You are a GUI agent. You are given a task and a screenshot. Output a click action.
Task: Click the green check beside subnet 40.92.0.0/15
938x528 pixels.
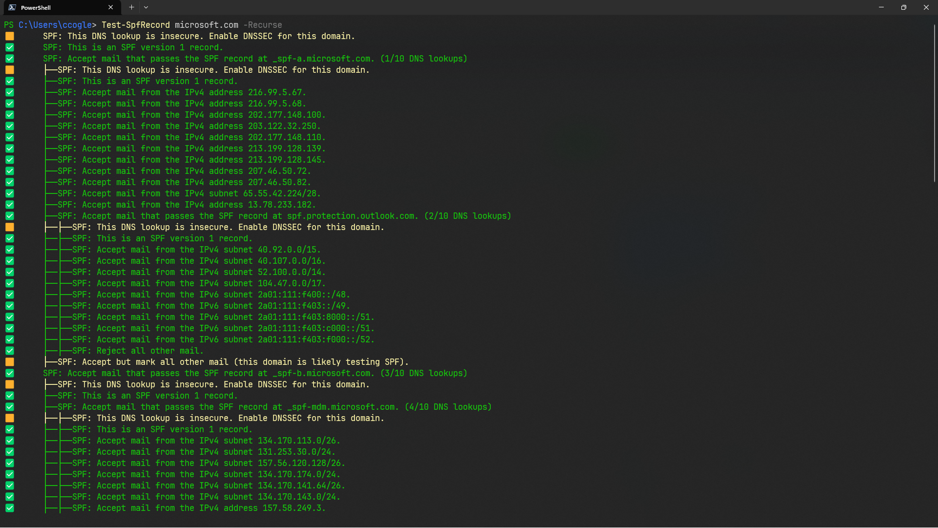pyautogui.click(x=10, y=250)
